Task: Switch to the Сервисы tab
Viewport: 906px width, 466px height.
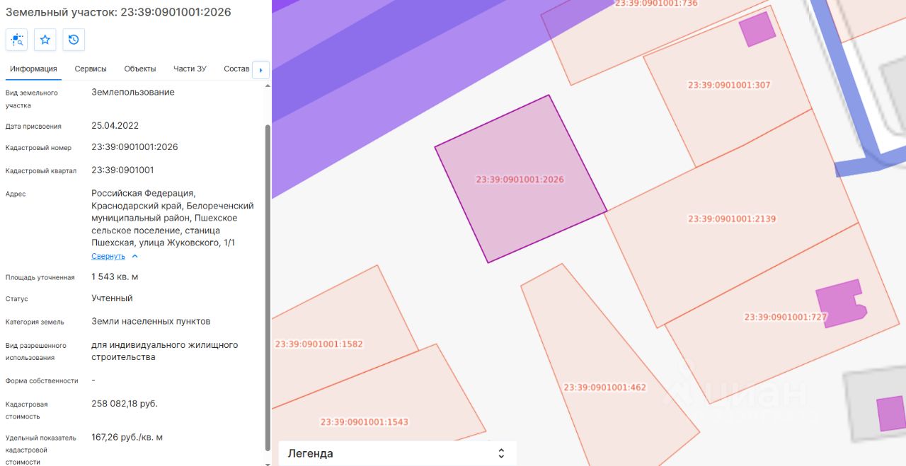Action: tap(91, 69)
